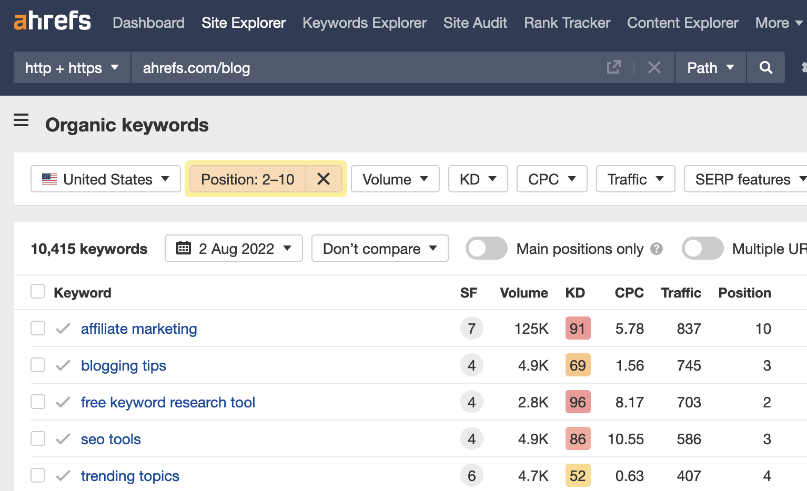The width and height of the screenshot is (807, 491).
Task: Expand the Path mode dropdown
Action: tap(709, 67)
